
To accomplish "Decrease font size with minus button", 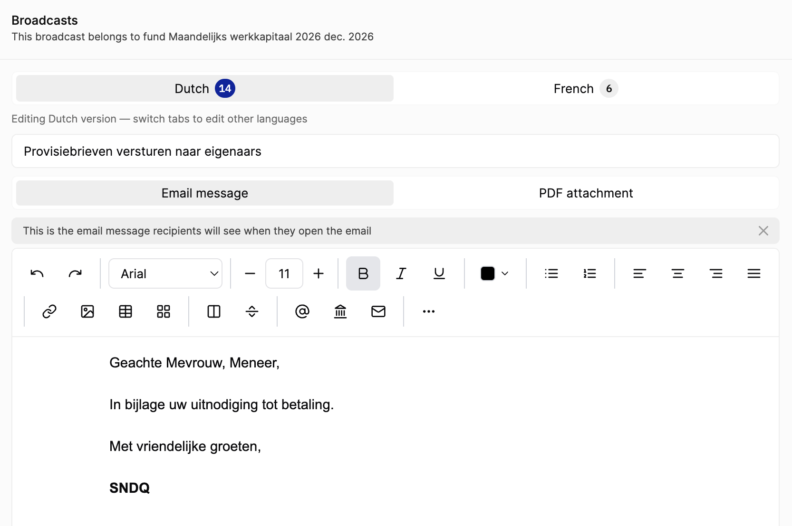I will 250,273.
